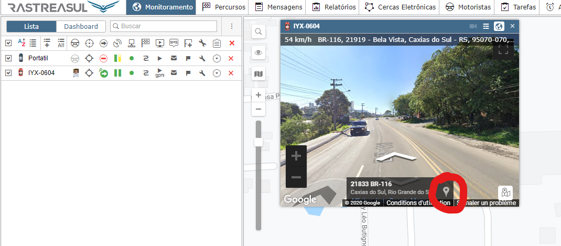Click the map layers icon on map
Viewport: 561px width, 246px height.
[x=258, y=74]
